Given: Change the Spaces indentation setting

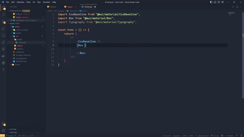Looking at the screenshot, I should [177, 135].
